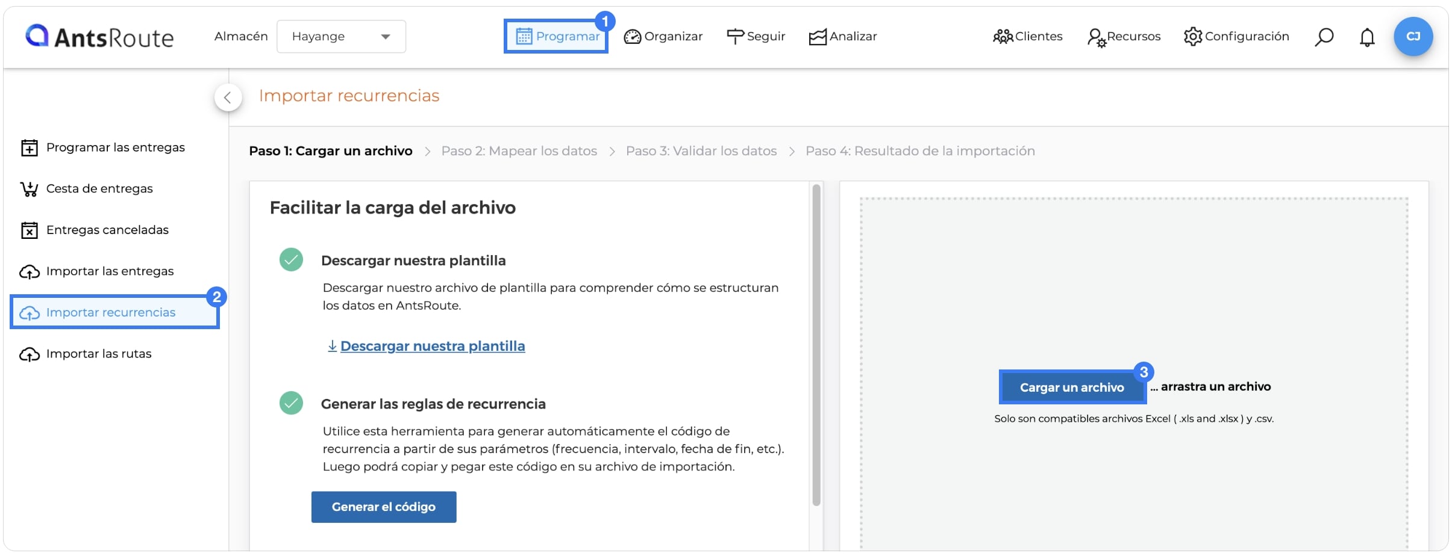Click the Clientes people icon
Screen dimensions: 1452x556
pyautogui.click(x=1003, y=37)
